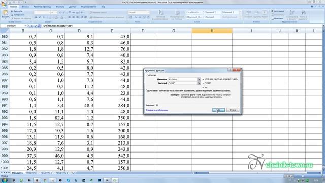This screenshot has width=325, height=183.
Task: Click range selector icon beside Диапазон field
Action: pyautogui.click(x=199, y=79)
